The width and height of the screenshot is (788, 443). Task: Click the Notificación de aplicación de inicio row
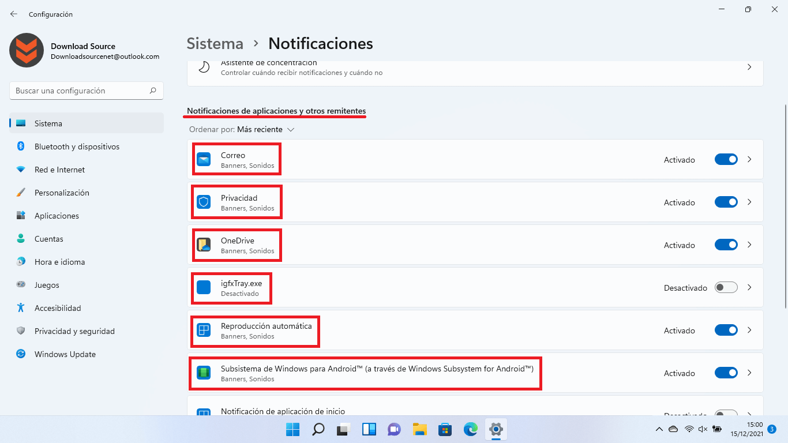point(475,405)
